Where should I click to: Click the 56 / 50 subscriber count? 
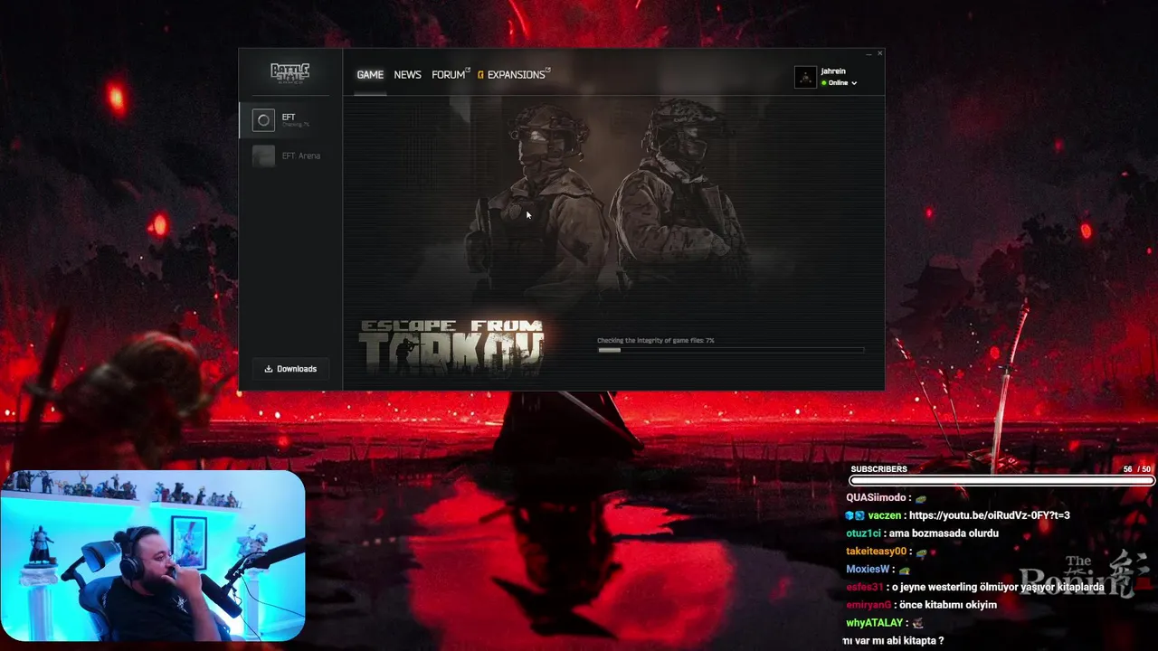pos(1137,469)
